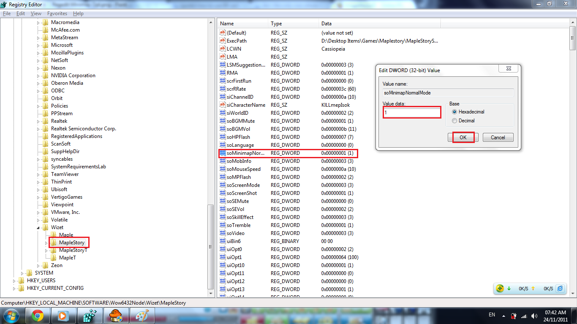The image size is (577, 324).
Task: Expand the Ubisoft key
Action: (x=38, y=189)
